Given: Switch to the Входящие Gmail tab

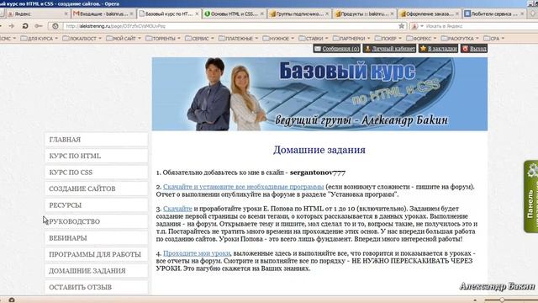Looking at the screenshot, I should click(103, 14).
